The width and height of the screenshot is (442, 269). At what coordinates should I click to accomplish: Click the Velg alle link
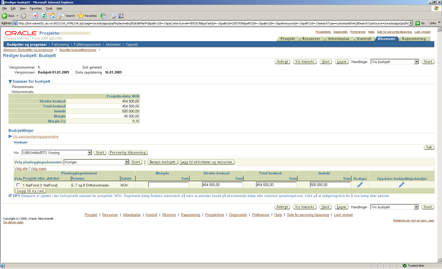point(21,169)
